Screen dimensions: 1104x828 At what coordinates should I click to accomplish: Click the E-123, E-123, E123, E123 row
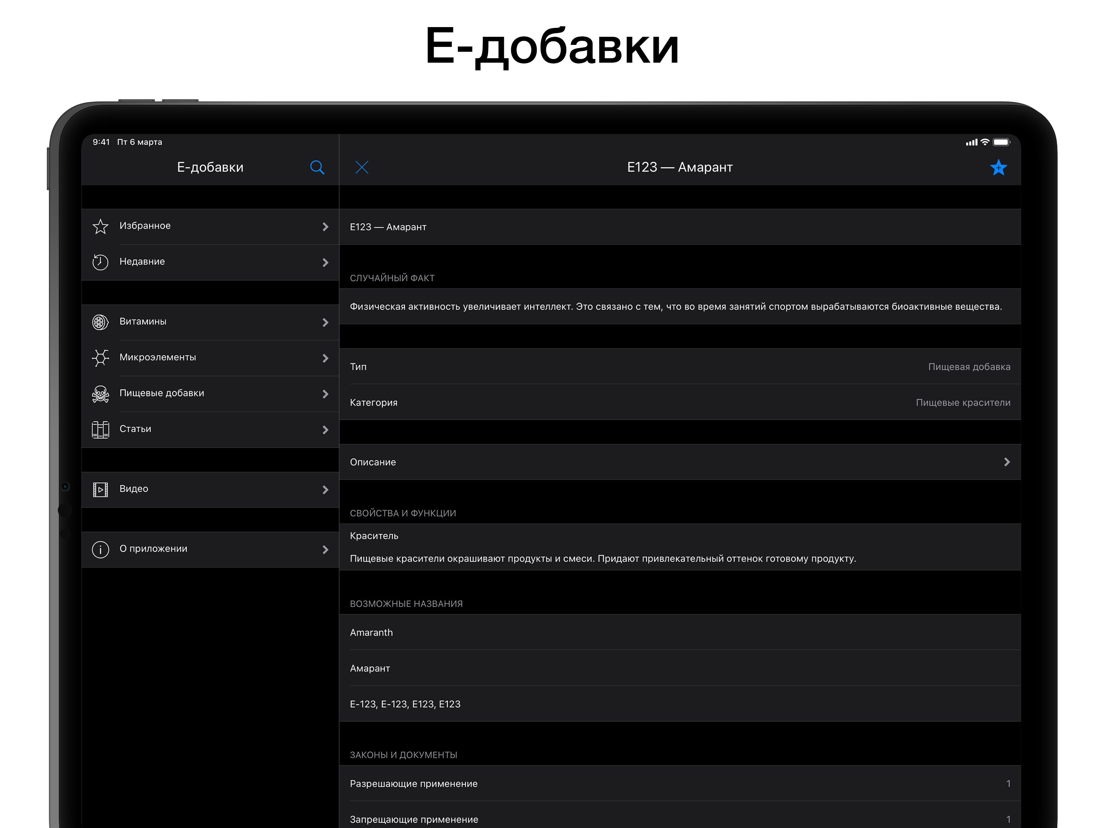click(680, 703)
